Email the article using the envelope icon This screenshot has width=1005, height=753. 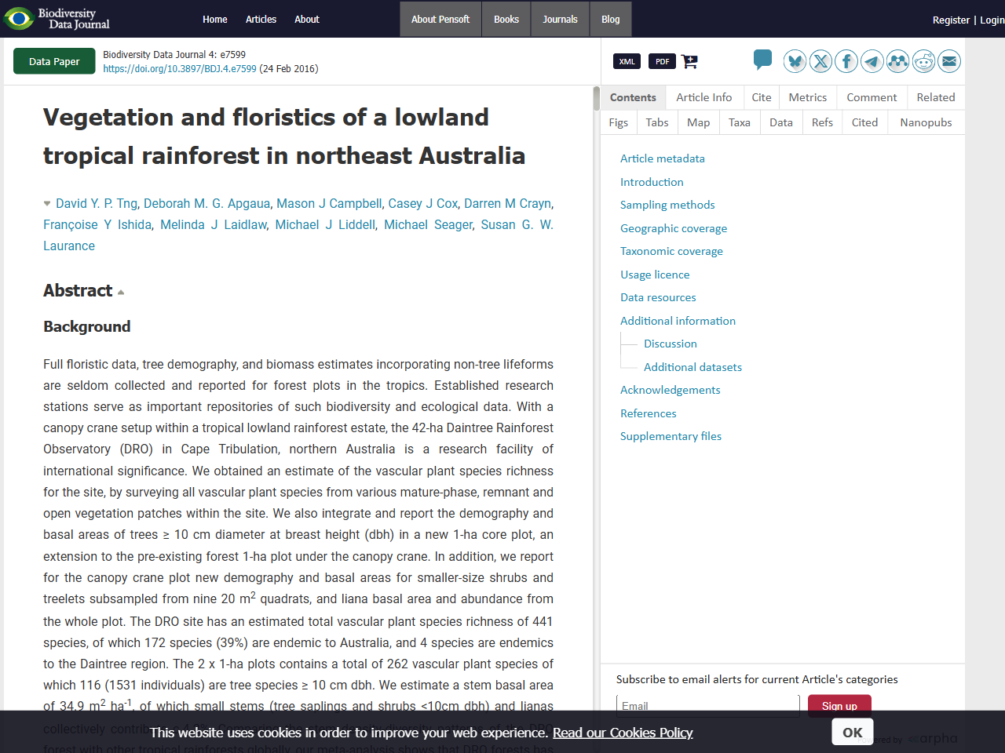(950, 60)
